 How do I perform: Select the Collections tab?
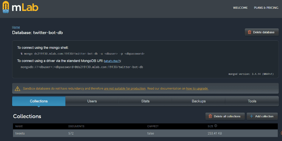tap(39, 101)
